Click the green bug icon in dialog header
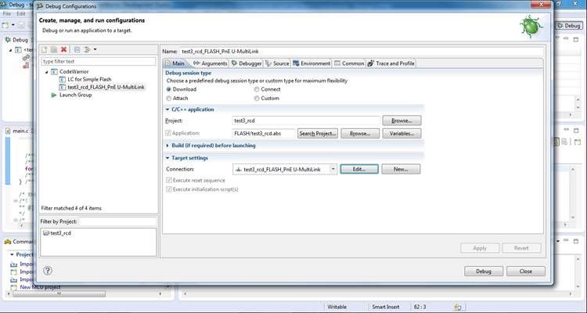587x313 pixels. [531, 27]
